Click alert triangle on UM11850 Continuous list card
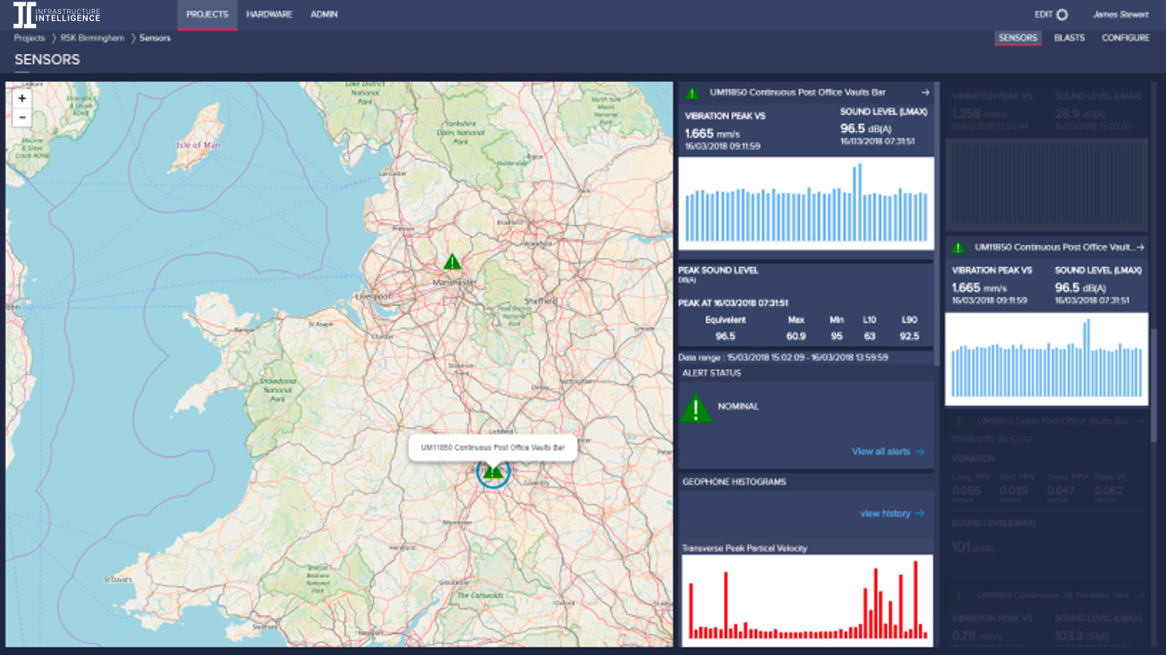Viewport: 1166px width, 655px height. coord(958,248)
